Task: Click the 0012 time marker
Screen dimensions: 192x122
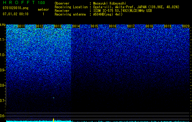Action: click(x=39, y=26)
